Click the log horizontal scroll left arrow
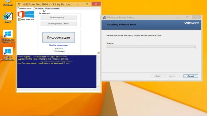This screenshot has height=116, width=207. [19, 89]
